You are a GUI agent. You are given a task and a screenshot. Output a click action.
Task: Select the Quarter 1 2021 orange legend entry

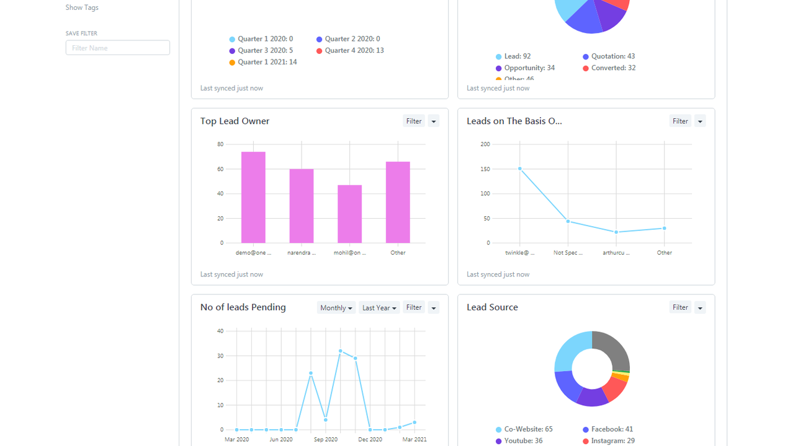[x=267, y=62]
